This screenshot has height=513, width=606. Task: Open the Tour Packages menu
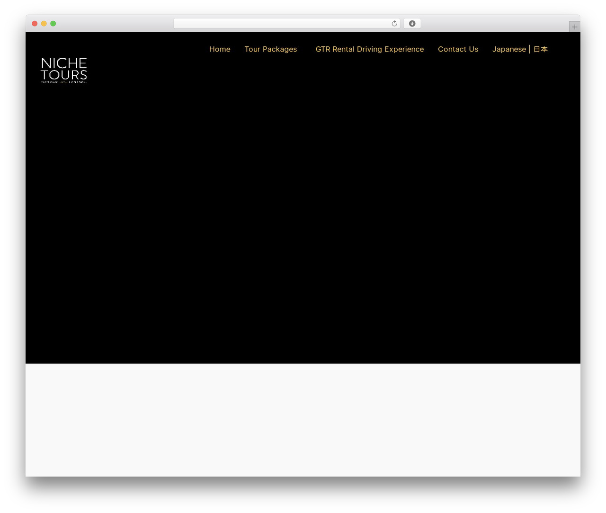[x=271, y=49]
